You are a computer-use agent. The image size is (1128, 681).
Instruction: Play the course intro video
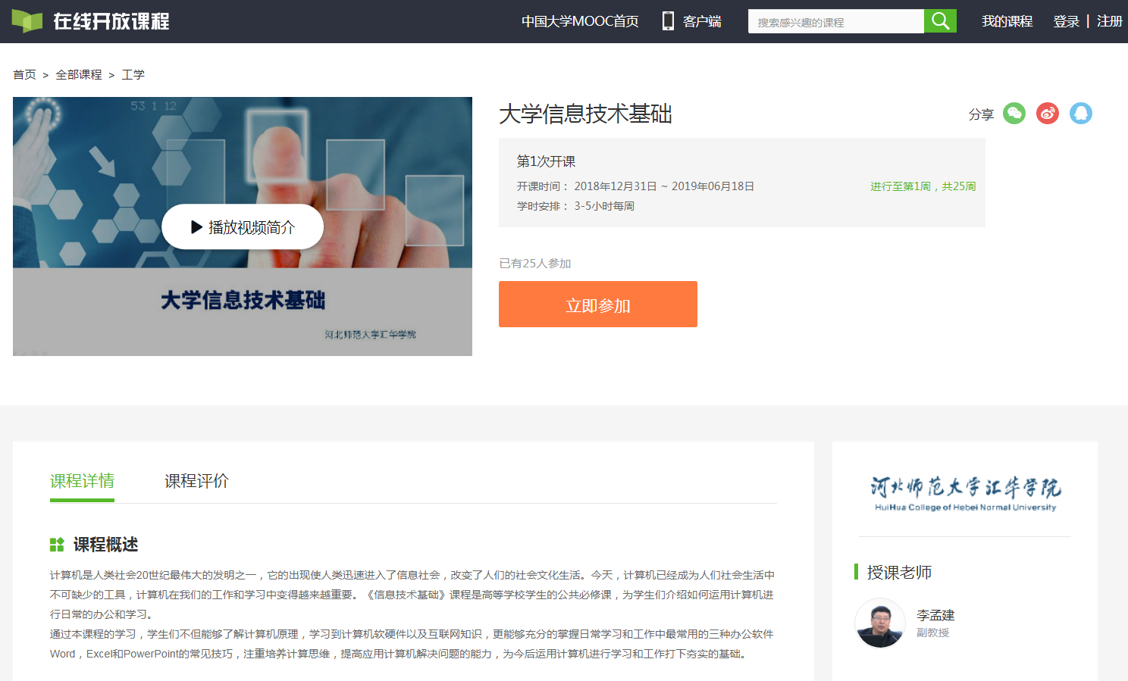pos(243,227)
